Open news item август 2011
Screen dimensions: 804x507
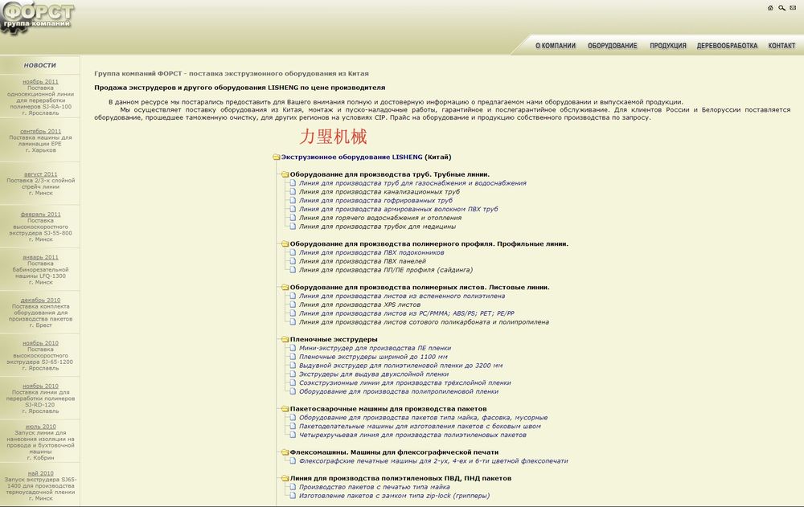tap(40, 174)
